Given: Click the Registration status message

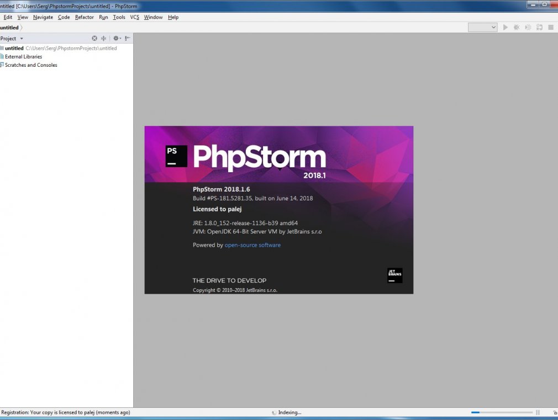Looking at the screenshot, I should (x=66, y=412).
